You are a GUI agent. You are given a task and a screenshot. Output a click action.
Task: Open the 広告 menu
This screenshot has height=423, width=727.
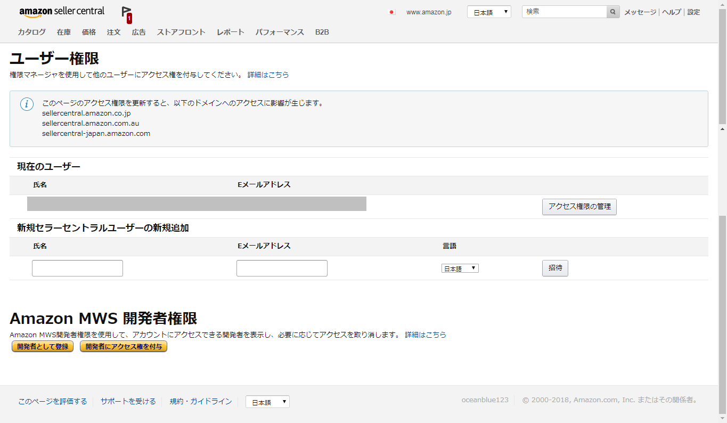click(139, 32)
